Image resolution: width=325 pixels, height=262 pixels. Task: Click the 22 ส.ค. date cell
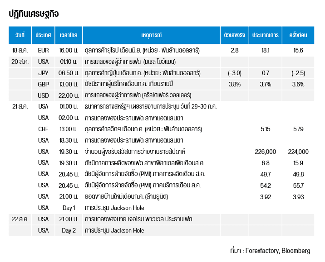click(x=20, y=219)
